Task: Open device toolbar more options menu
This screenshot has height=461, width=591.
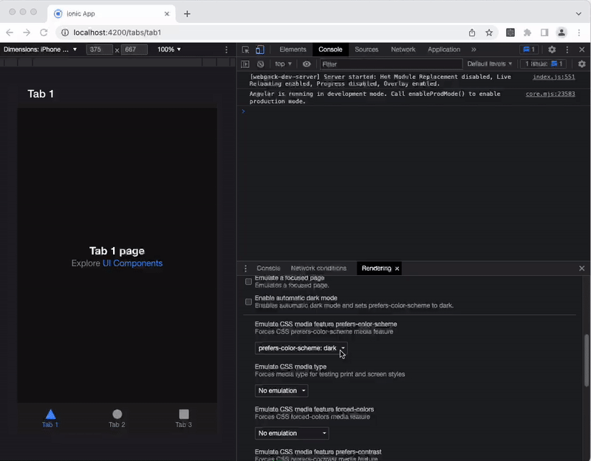Action: click(226, 49)
